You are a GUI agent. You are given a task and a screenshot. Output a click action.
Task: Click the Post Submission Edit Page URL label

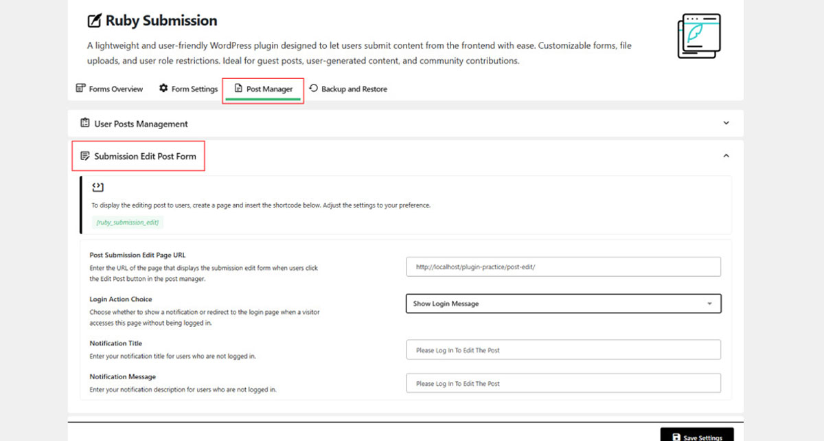click(137, 255)
